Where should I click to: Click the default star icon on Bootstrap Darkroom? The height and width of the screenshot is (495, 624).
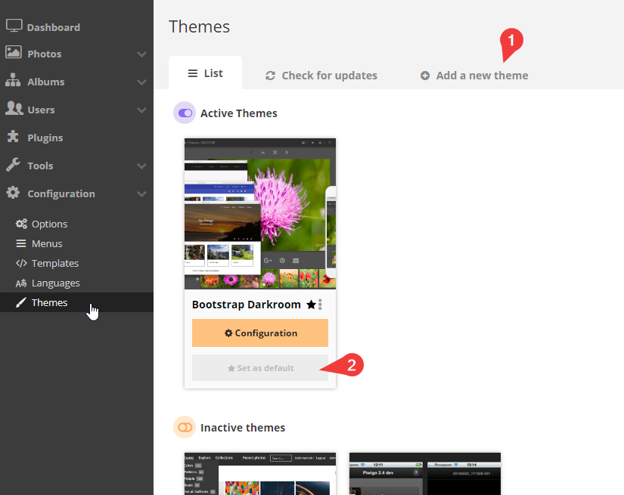(311, 305)
